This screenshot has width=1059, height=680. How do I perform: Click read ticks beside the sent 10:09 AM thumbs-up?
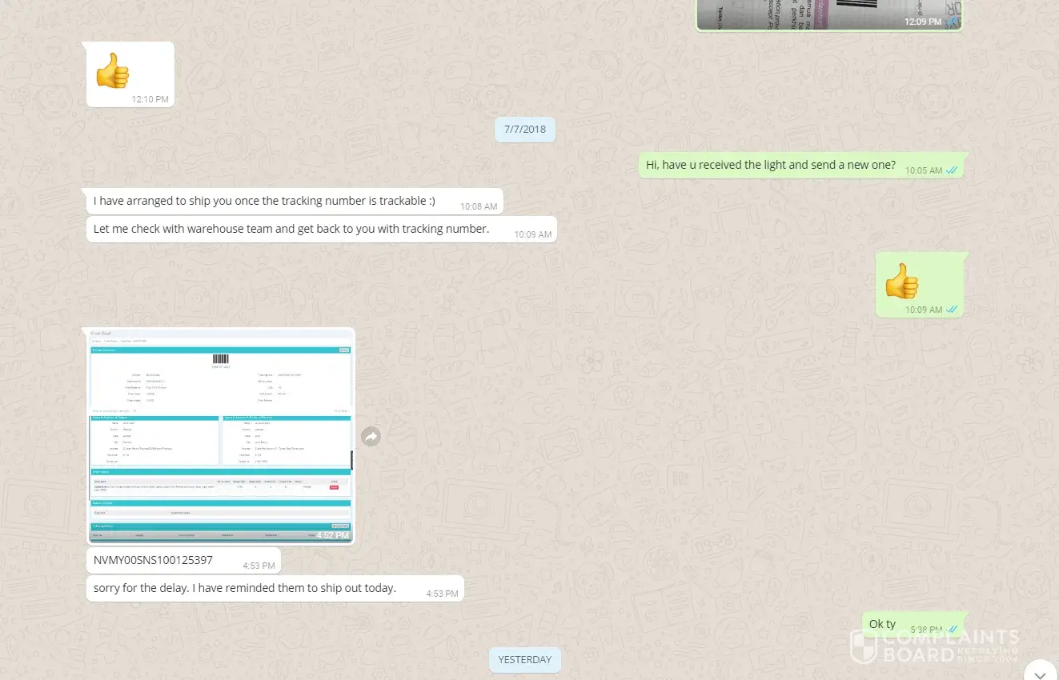[x=952, y=310]
